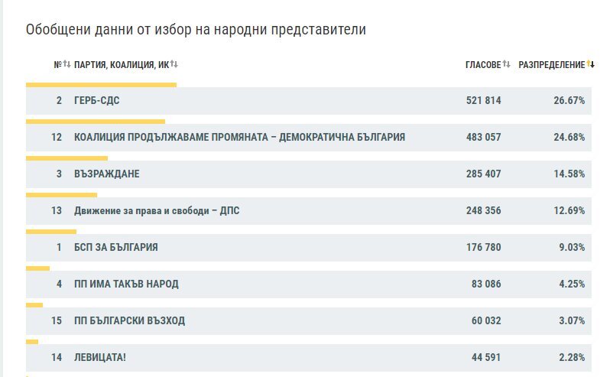Image resolution: width=610 pixels, height=377 pixels.
Task: Sort by number column arrows icon
Action: coord(67,64)
